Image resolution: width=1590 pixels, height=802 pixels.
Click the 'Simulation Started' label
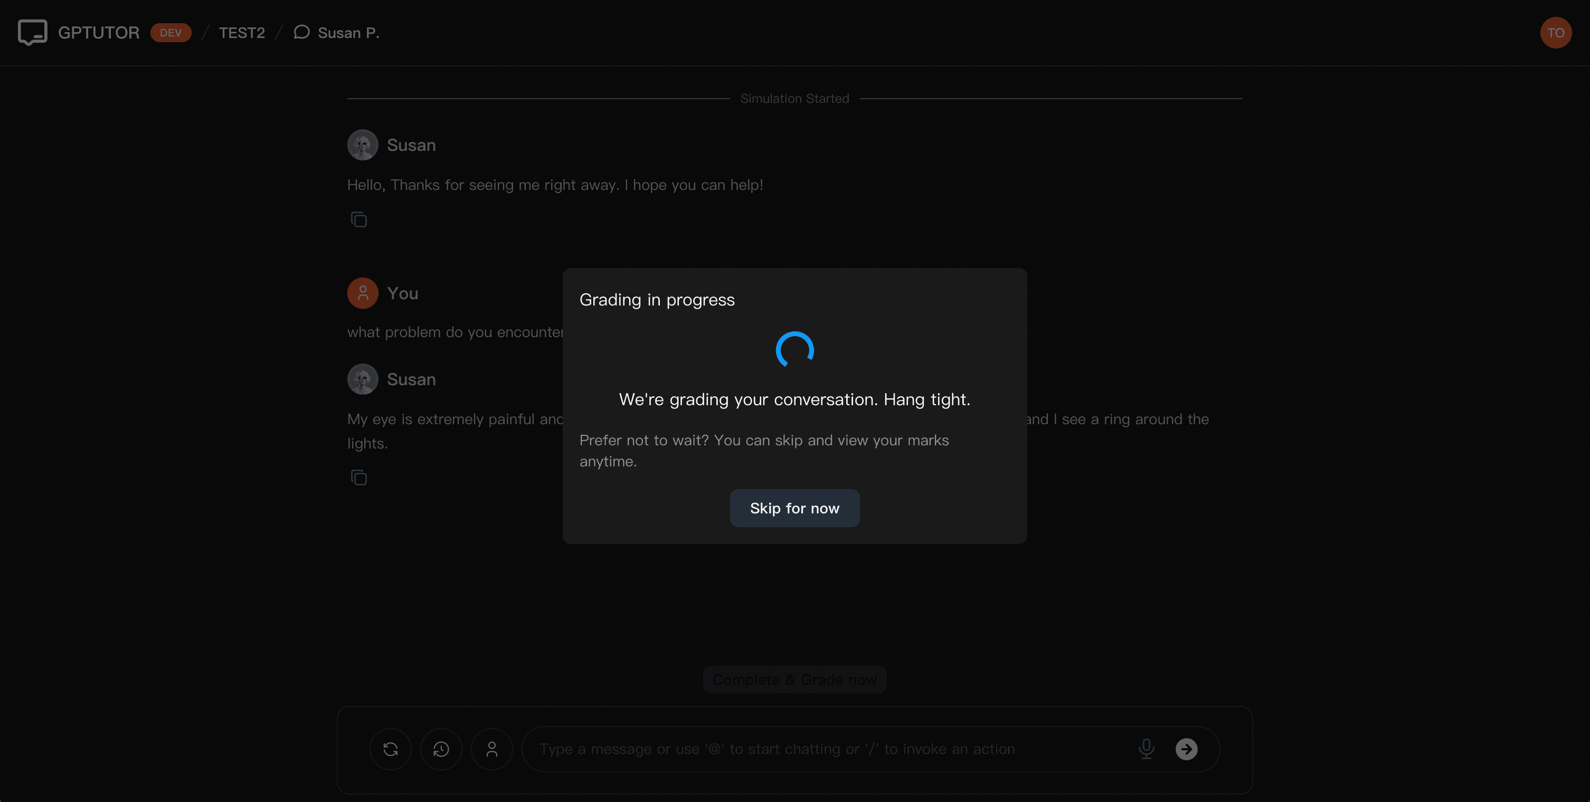(x=794, y=99)
